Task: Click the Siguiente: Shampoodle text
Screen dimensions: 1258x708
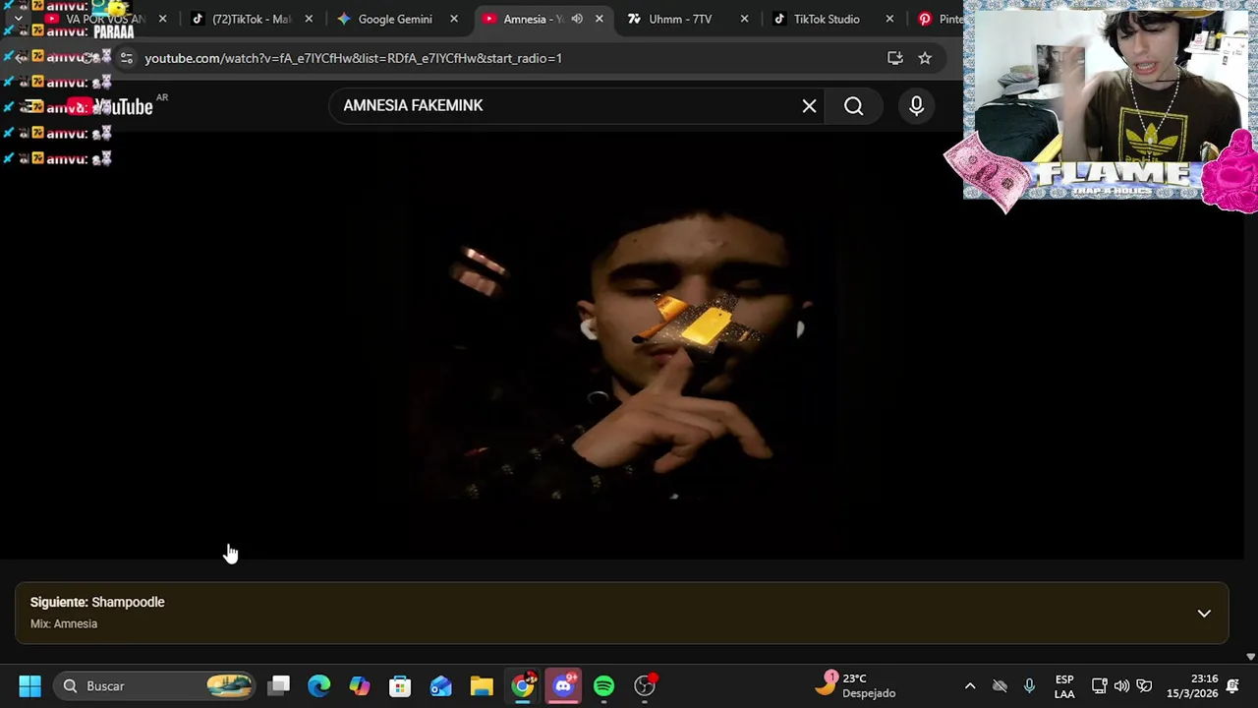Action: point(97,602)
